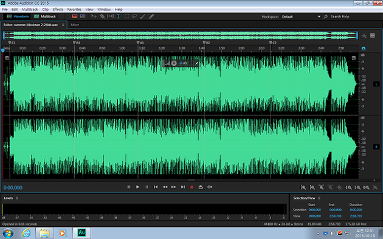Click the 0:00.000 current time display
Image resolution: width=383 pixels, height=239 pixels.
(13, 188)
